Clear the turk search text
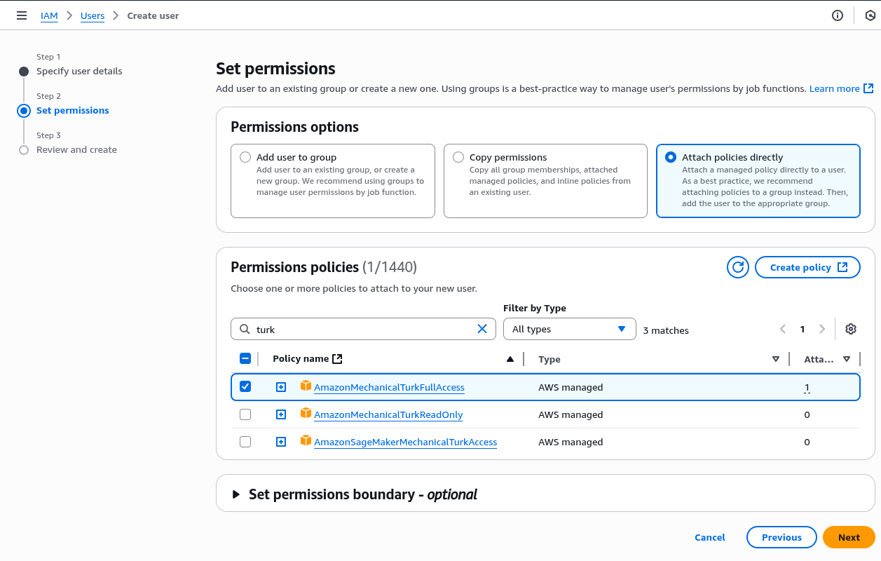Image resolution: width=881 pixels, height=561 pixels. tap(482, 329)
